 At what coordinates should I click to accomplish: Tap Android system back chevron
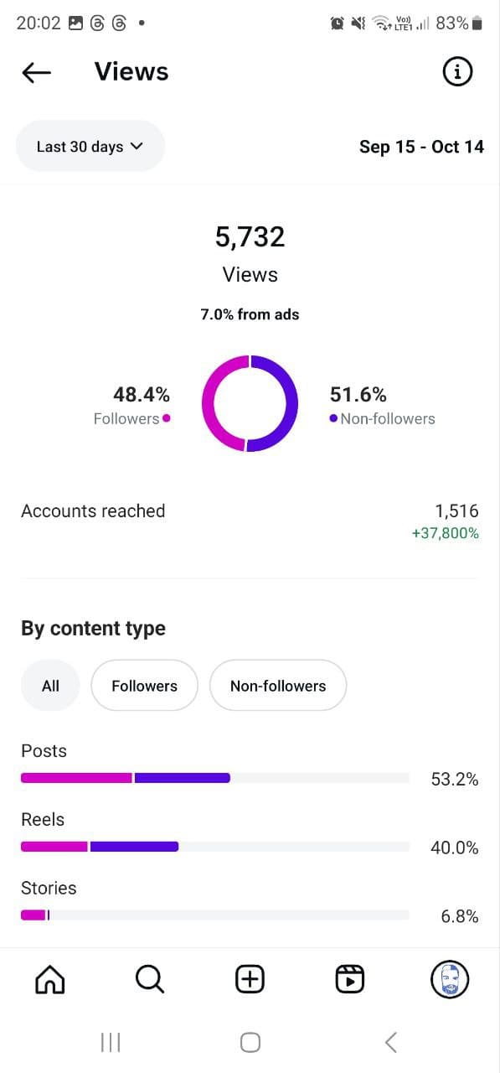point(390,1042)
